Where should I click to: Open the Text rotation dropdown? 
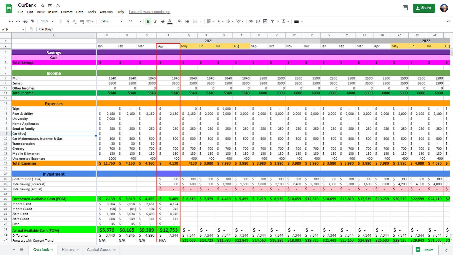(240, 21)
